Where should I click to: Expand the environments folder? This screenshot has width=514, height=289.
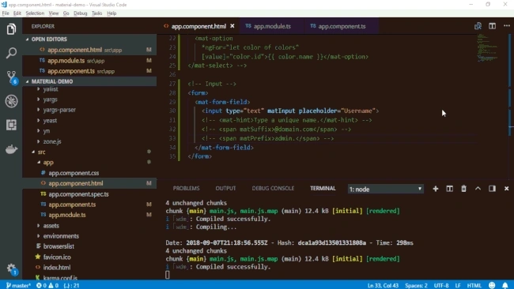pos(61,236)
